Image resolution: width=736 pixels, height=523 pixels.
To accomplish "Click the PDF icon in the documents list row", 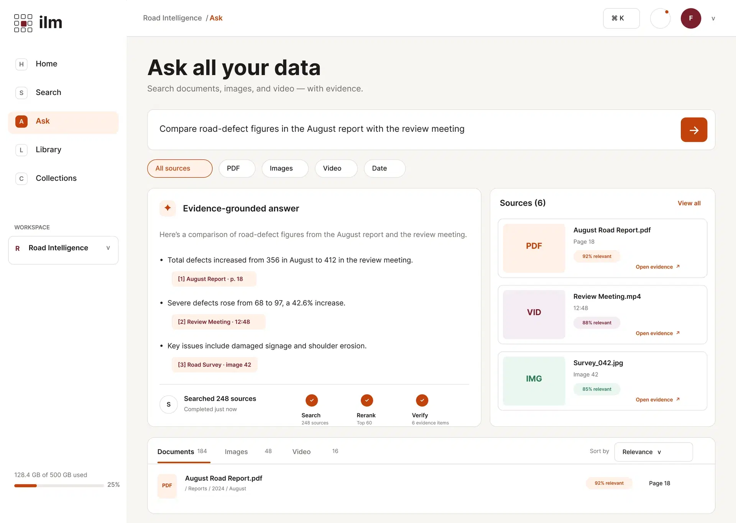I will (x=167, y=485).
